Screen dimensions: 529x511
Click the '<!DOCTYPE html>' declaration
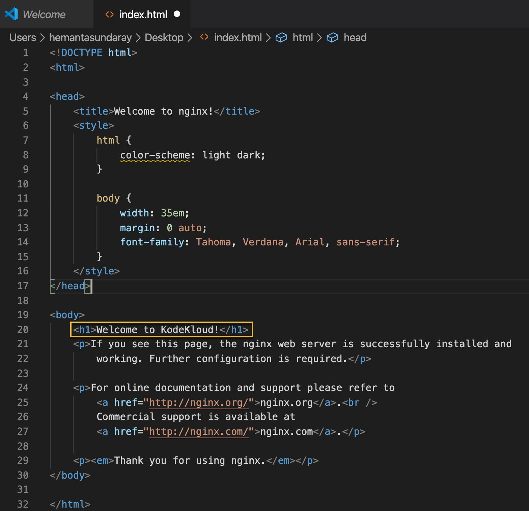coord(93,53)
